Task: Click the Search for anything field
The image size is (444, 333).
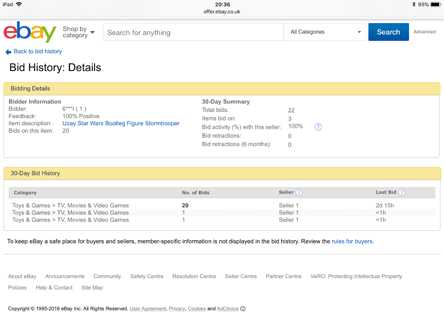Action: click(193, 32)
